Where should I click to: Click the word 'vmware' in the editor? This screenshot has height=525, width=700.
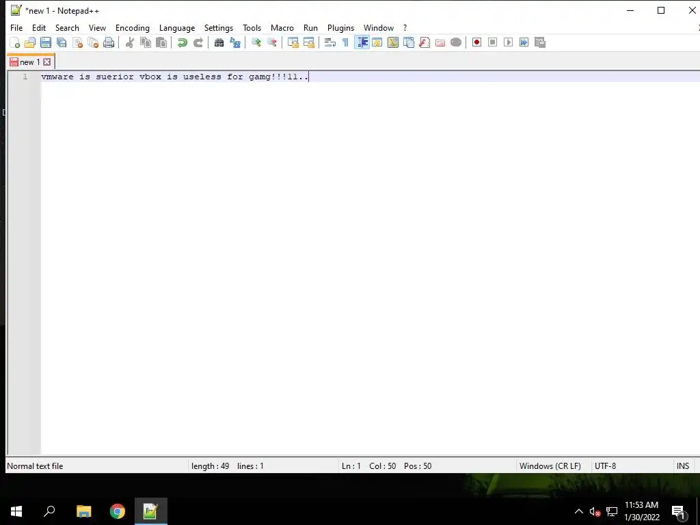[x=57, y=77]
